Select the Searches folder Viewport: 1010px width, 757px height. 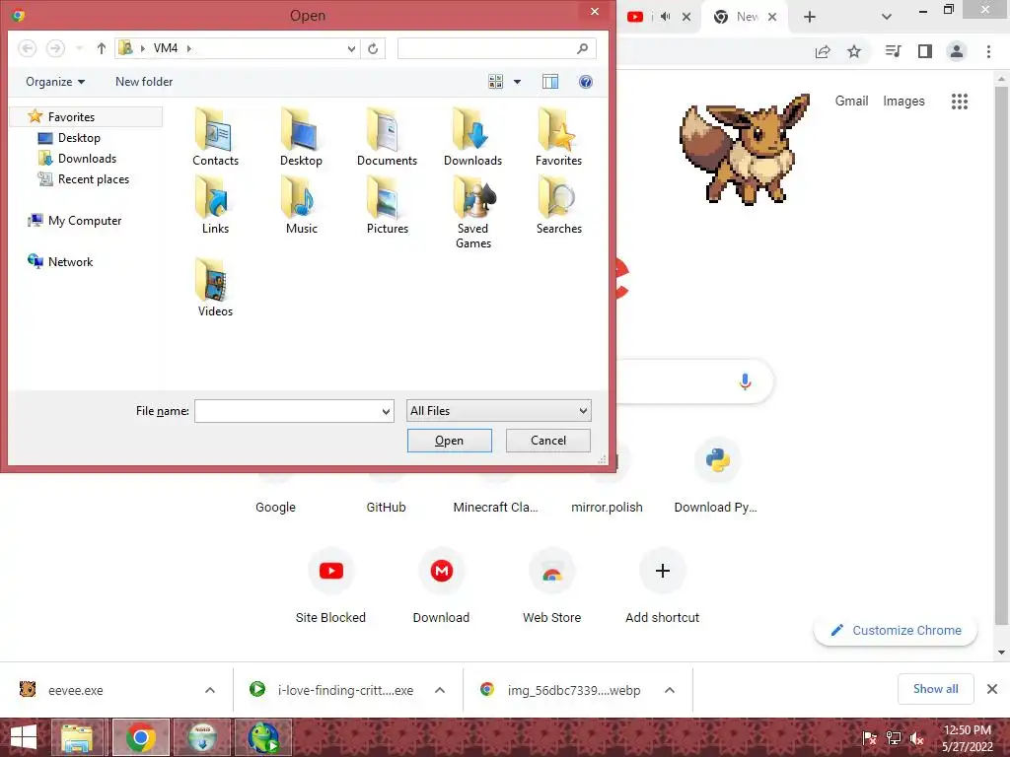[558, 205]
